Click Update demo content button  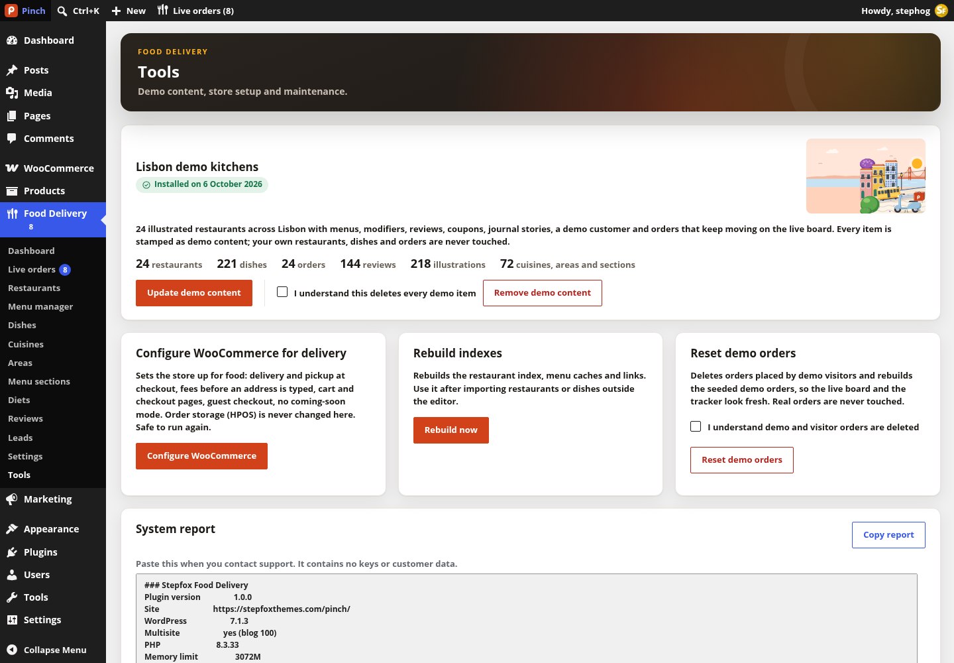(x=194, y=293)
